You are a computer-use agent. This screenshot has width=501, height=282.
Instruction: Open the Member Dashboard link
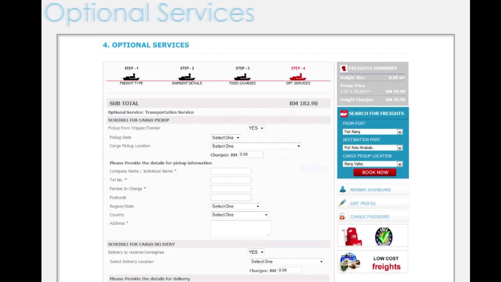(370, 190)
